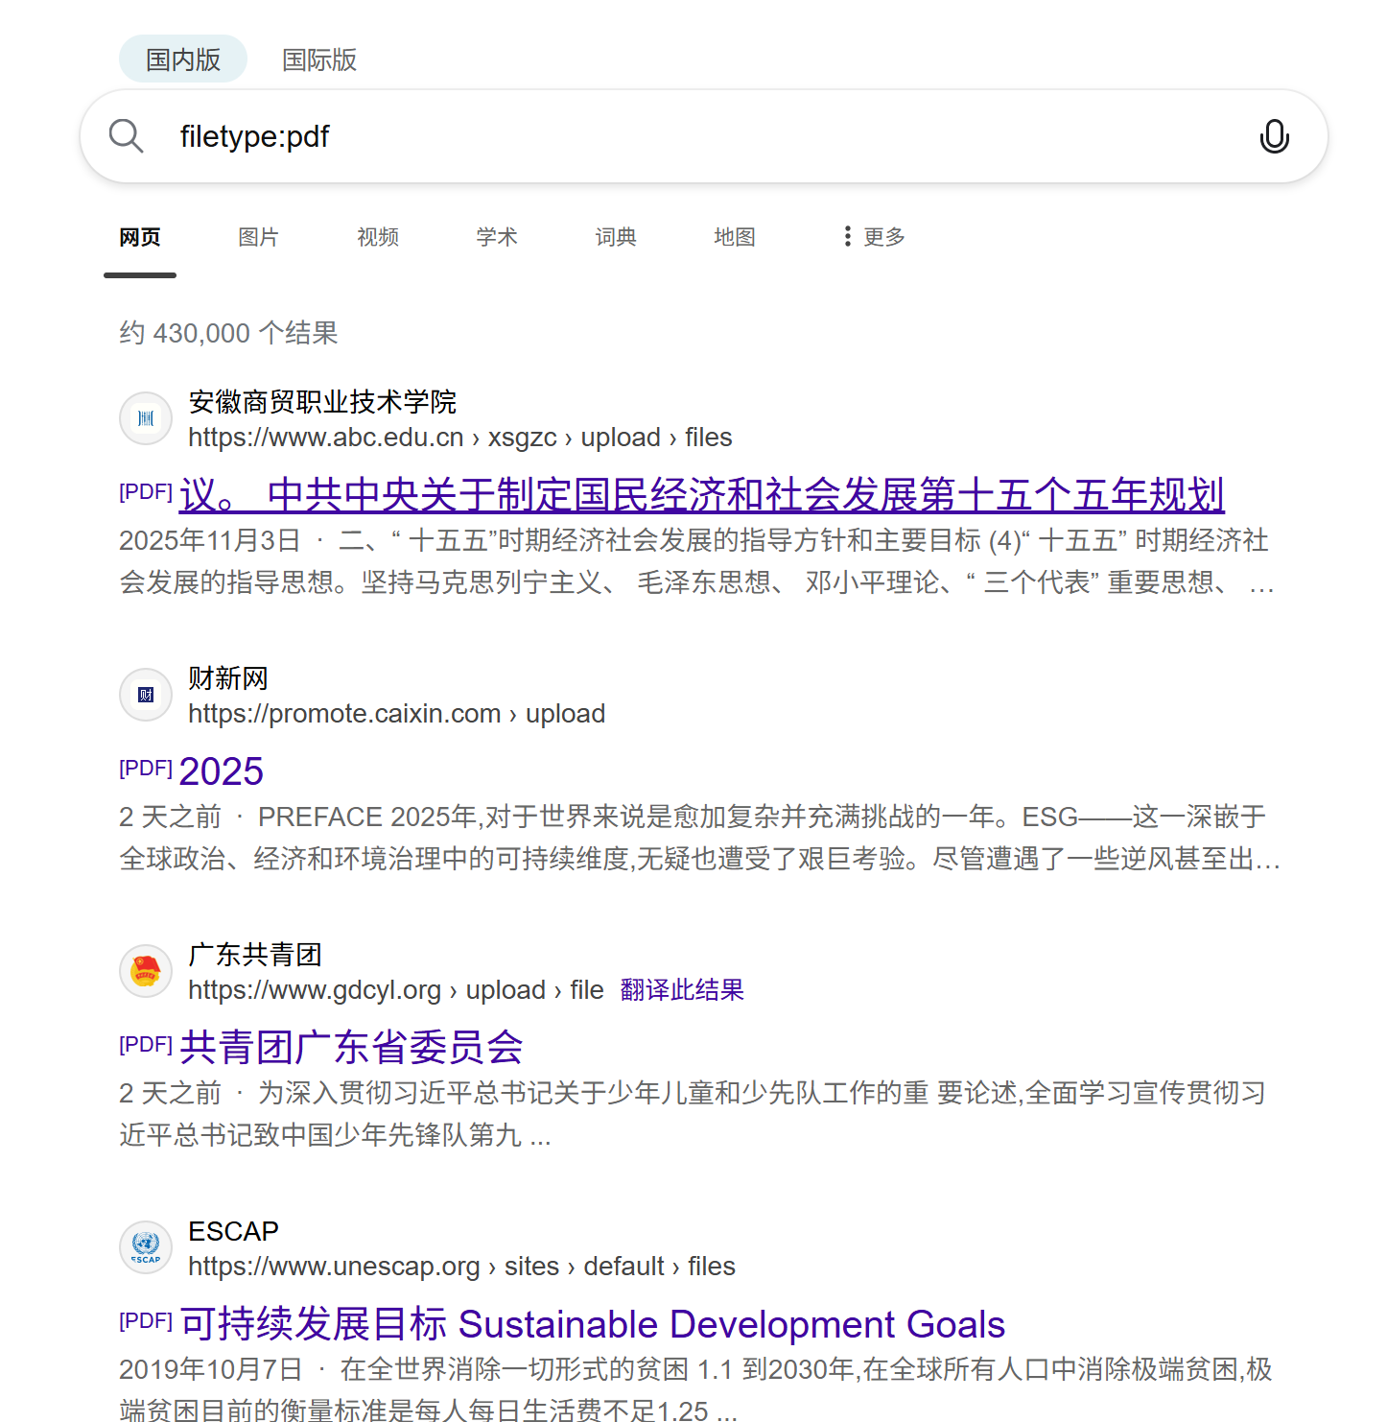Select the 网页 tab

pos(140,237)
